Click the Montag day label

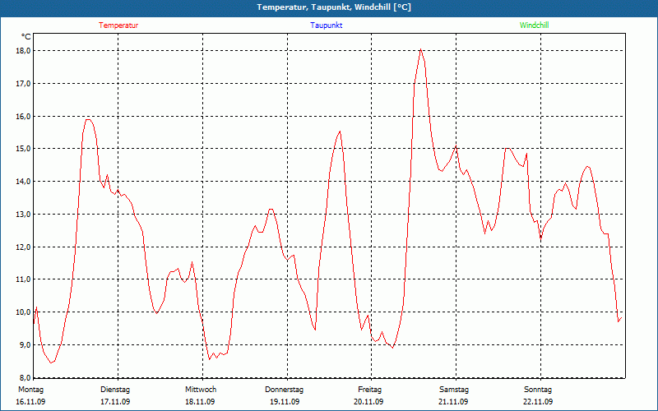pos(30,390)
